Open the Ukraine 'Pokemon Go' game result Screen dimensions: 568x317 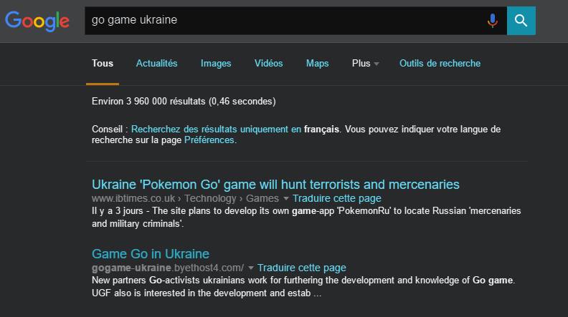pyautogui.click(x=275, y=185)
